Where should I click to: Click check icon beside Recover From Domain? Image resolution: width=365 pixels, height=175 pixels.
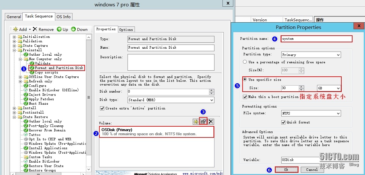[26, 130]
